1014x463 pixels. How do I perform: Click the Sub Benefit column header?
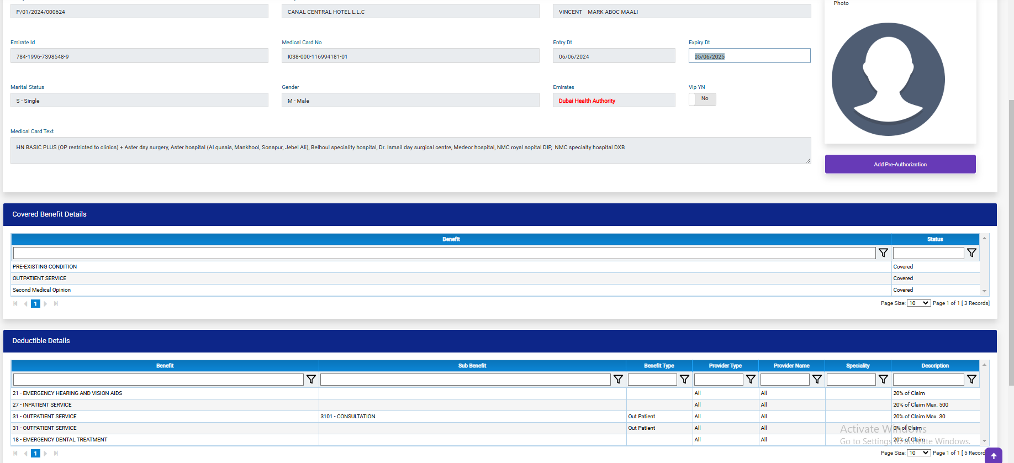click(472, 366)
